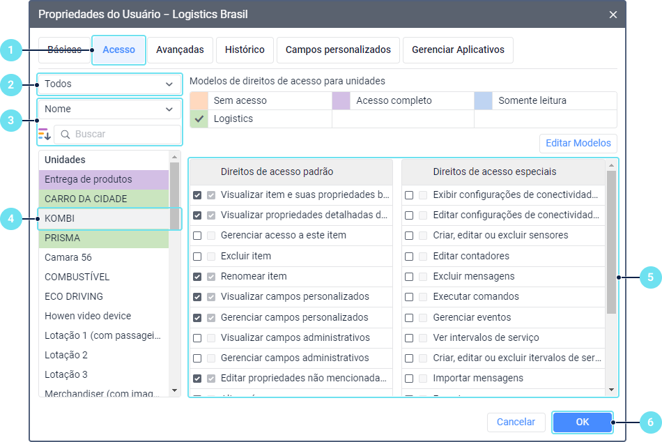Click the magnifier icon in Buscar field
This screenshot has height=442, width=662.
[66, 134]
